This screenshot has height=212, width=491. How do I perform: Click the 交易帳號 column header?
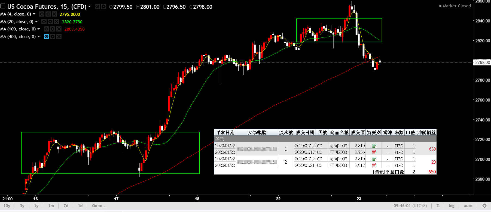pos(257,132)
